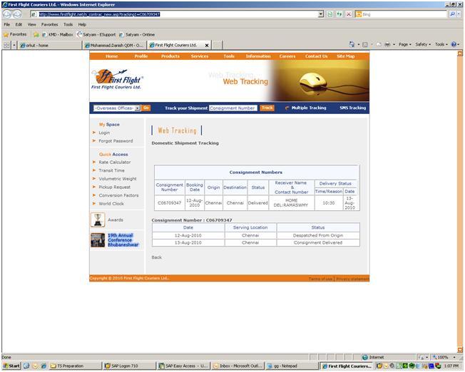
Task: Open the Pickup Request link
Action: coord(115,187)
